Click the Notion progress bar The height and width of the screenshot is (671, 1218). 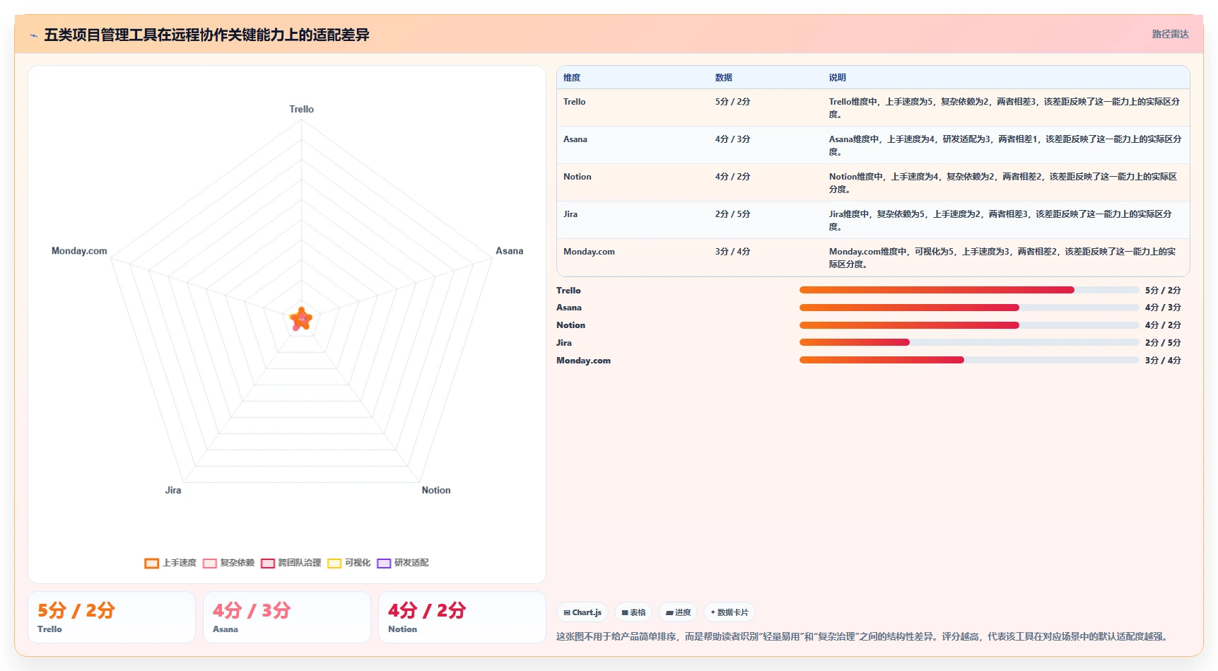[x=969, y=325]
